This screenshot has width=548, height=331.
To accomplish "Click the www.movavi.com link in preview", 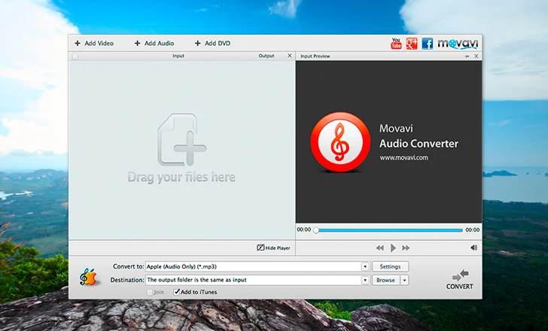I will [403, 157].
